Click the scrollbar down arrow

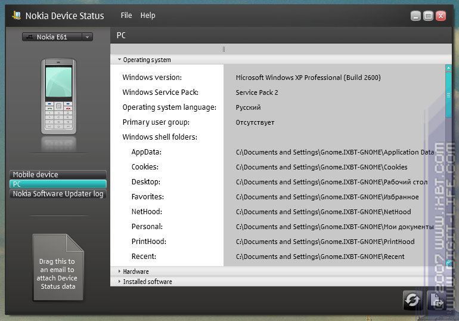(448, 261)
